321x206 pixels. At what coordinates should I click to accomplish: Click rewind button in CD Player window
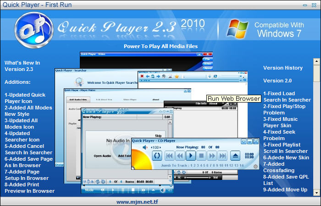pos(180,156)
